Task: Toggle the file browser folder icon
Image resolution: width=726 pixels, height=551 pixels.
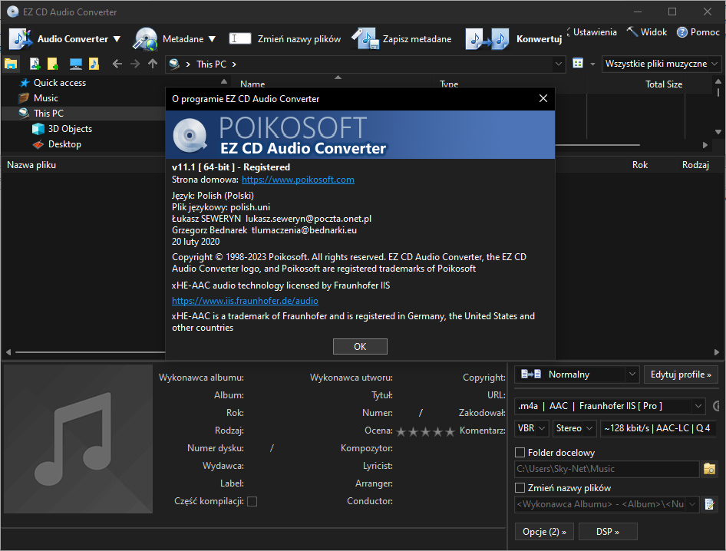Action: pos(11,64)
